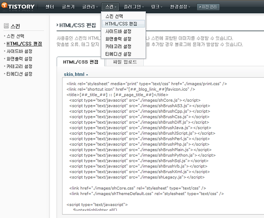Click the shBrushDiff.js script line

(x=139, y=122)
